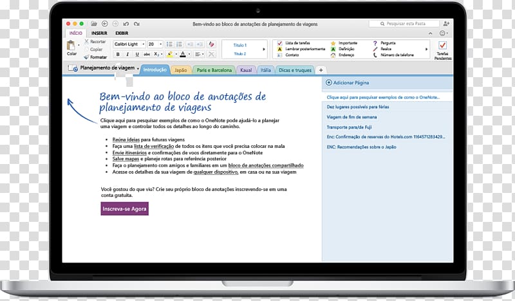Redo the last action
This screenshot has width=515, height=301.
(x=136, y=24)
